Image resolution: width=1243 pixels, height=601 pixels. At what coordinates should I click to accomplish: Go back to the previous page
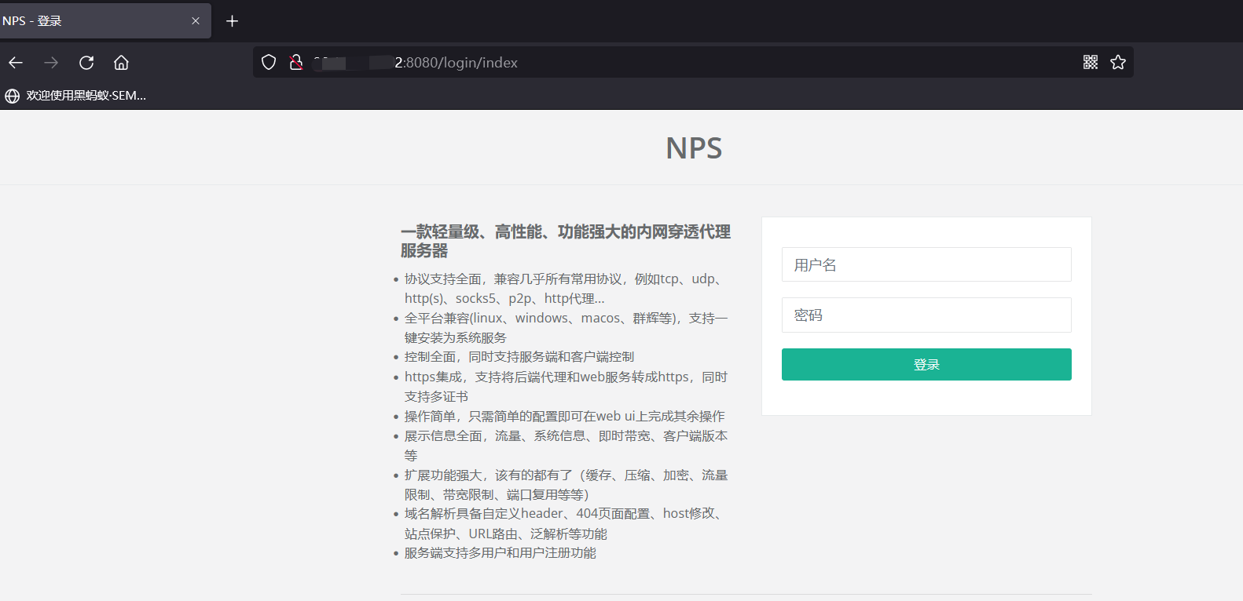(16, 63)
